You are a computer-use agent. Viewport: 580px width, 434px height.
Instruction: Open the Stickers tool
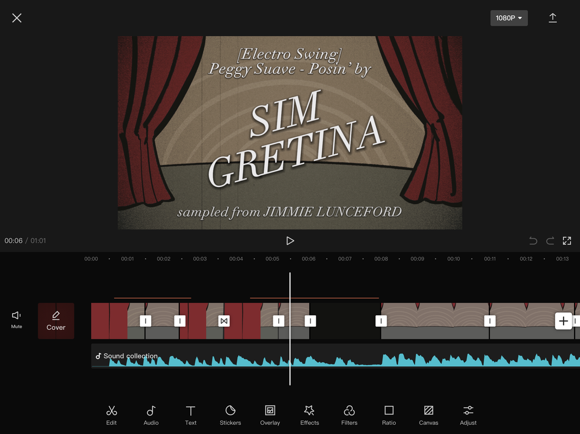[x=230, y=415]
